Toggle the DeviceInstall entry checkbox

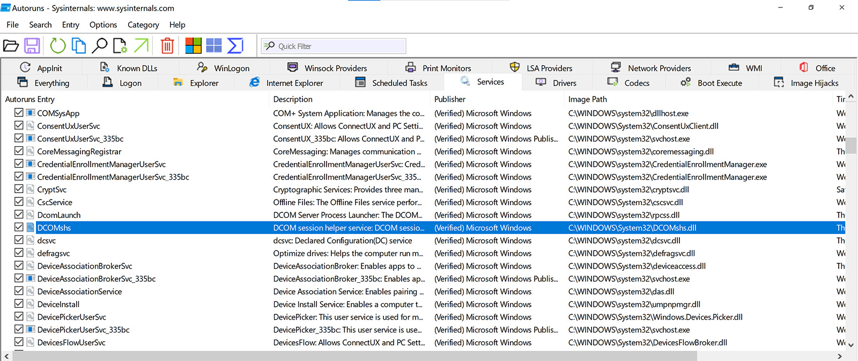pos(19,304)
